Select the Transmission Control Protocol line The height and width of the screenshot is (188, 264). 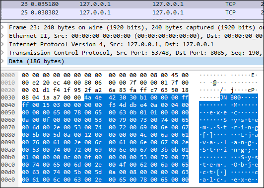point(136,53)
